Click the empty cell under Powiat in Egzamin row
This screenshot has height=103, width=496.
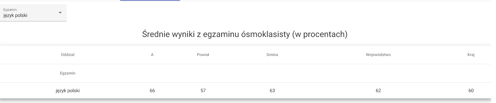(x=203, y=73)
